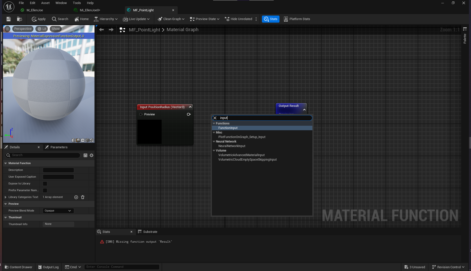471x271 pixels.
Task: Select custom preview mesh icon
Action: tap(92, 140)
